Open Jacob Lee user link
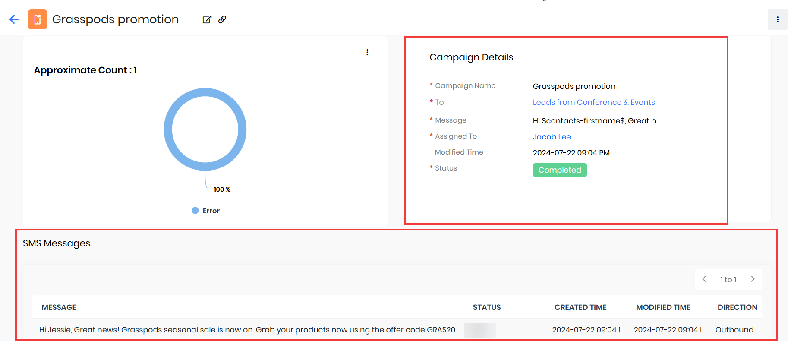Viewport: 788px width, 341px height. click(552, 137)
